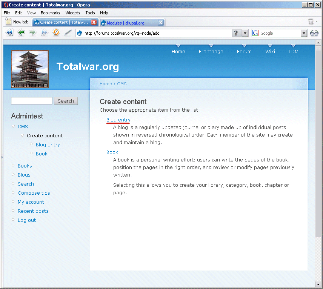Click the glasses (fit to width) icon
Viewport: 323px width, 289px height.
point(314,33)
